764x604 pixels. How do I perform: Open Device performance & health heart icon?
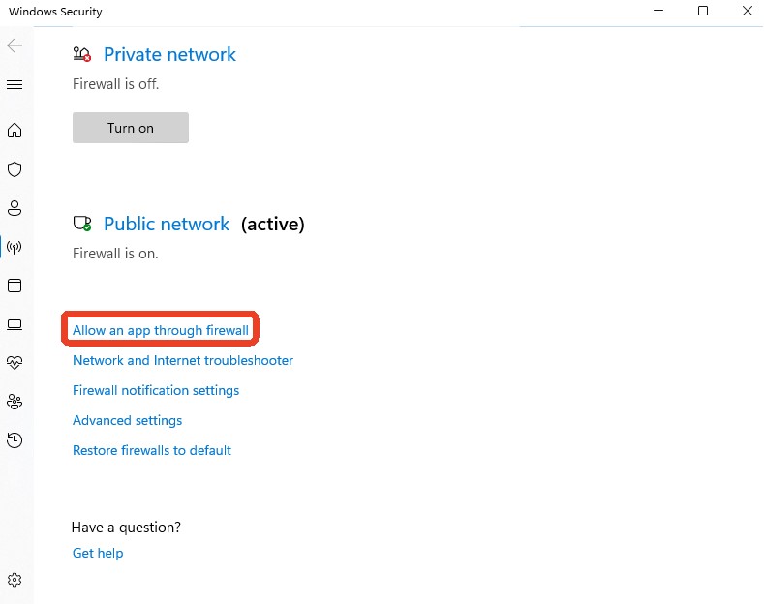pyautogui.click(x=15, y=363)
